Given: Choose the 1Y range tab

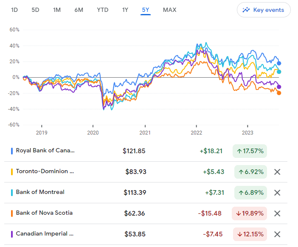Looking at the screenshot, I should click(125, 10).
